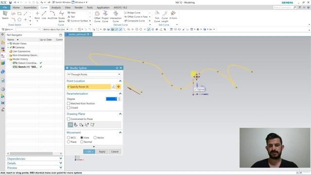The height and width of the screenshot is (175, 311).
Task: Click the Studio Spline ribbon icon
Action: tap(62, 17)
